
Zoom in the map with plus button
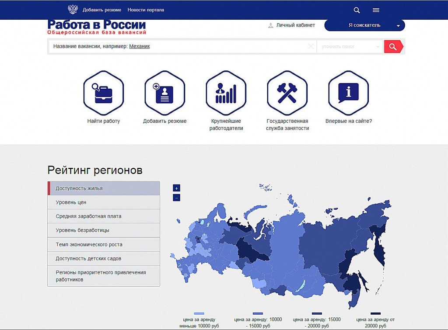pos(177,188)
